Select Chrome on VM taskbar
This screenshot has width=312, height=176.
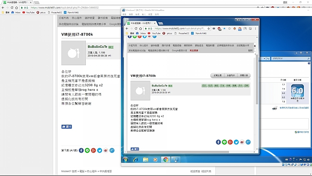tap(166, 159)
